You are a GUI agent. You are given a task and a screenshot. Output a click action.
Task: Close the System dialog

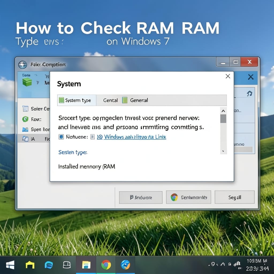pos(228,76)
